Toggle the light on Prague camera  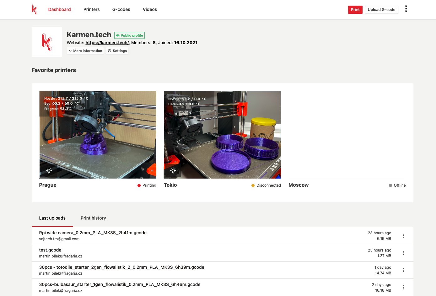49,171
